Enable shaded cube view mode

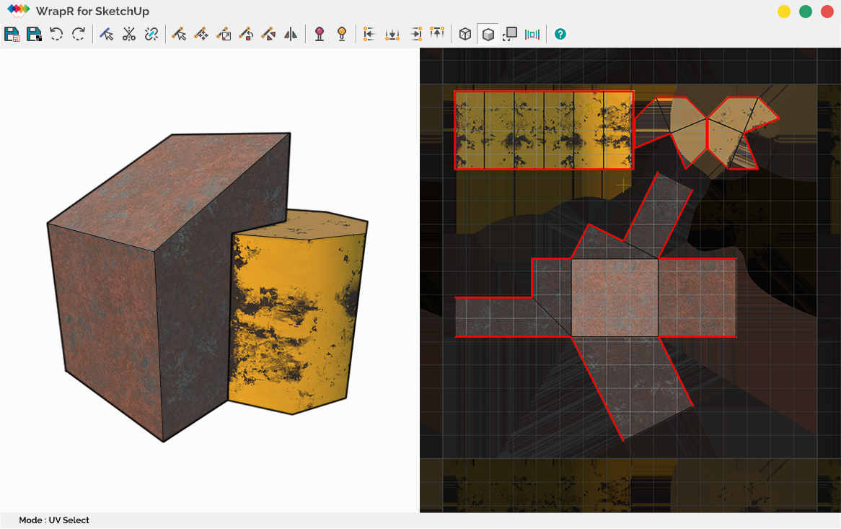pos(488,33)
